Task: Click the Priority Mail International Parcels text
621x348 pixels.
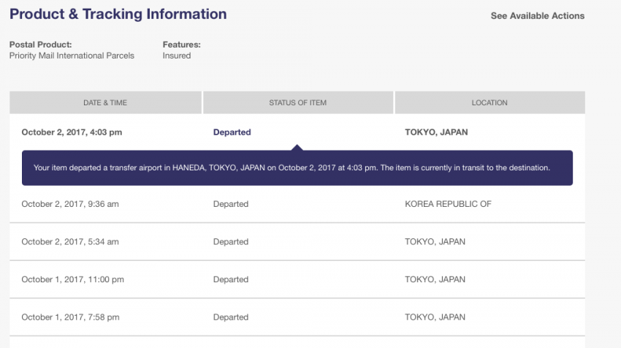Action: (72, 56)
